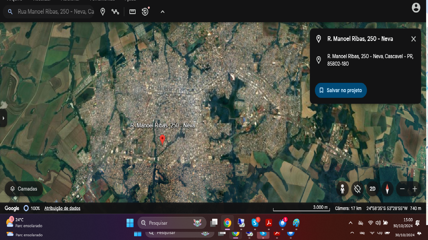Toggle the 2D view mode button
Viewport: 428px width, 240px height.
click(373, 189)
